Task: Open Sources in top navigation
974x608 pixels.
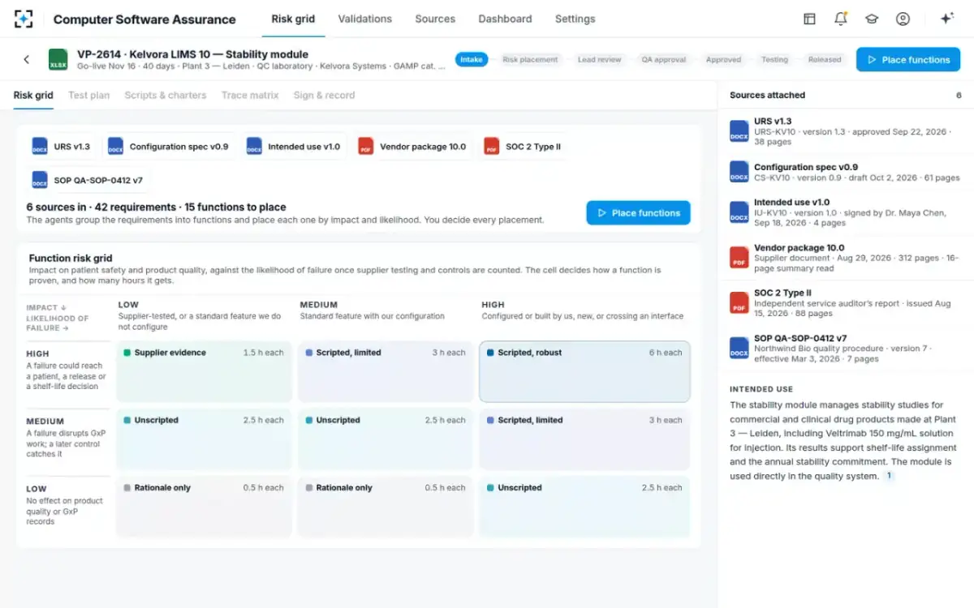Action: (x=435, y=19)
